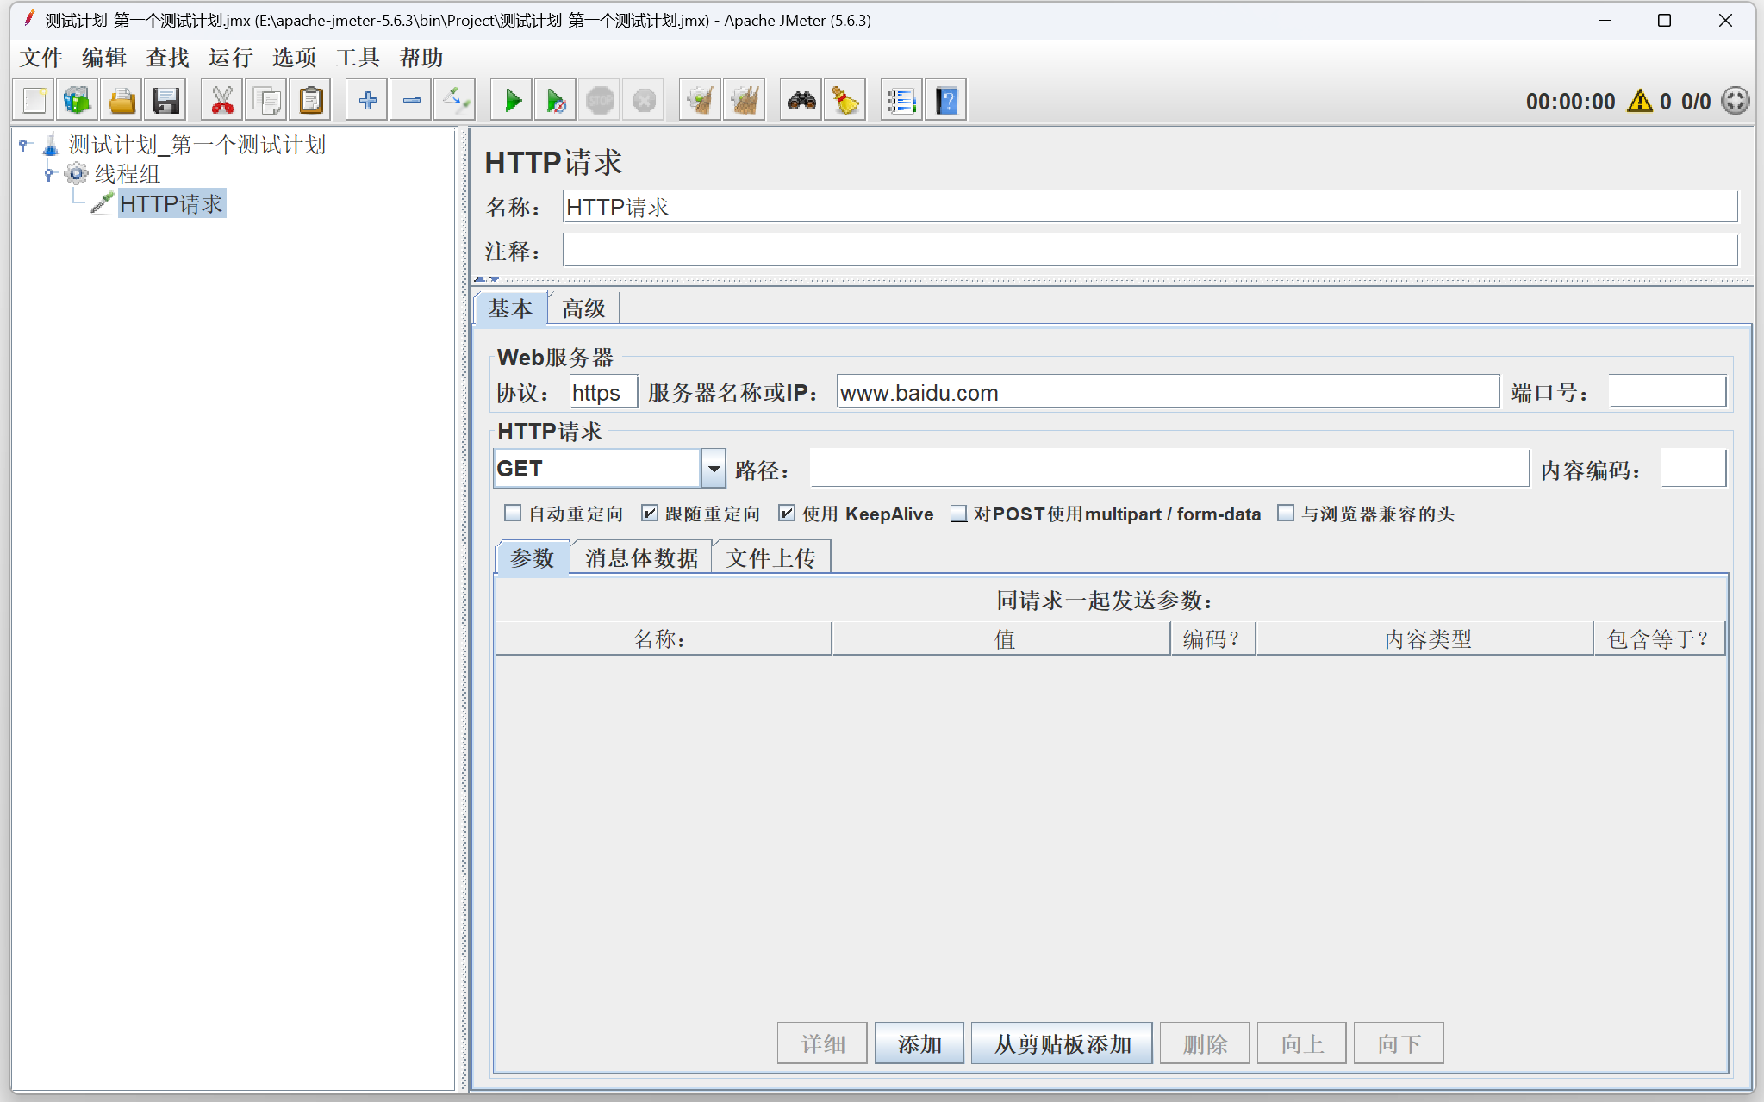The height and width of the screenshot is (1102, 1764).
Task: Open the Templates icon in toolbar
Action: click(x=78, y=101)
